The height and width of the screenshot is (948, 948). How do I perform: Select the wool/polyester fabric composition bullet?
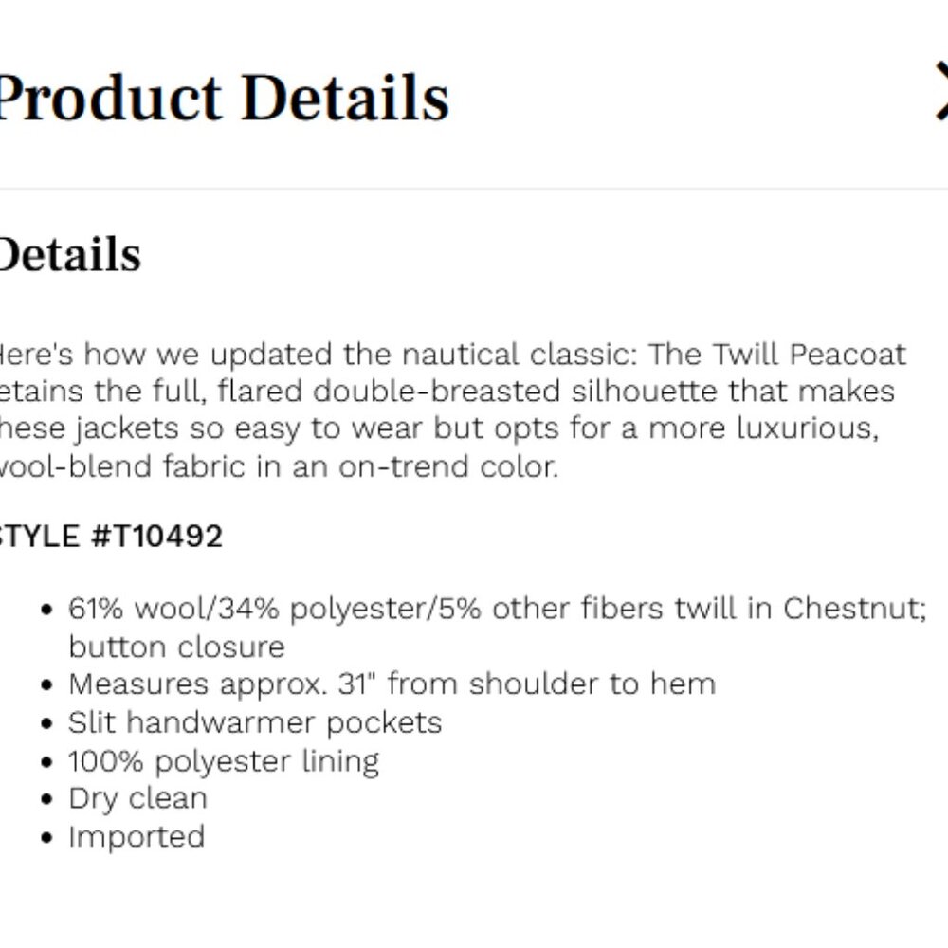coord(497,627)
